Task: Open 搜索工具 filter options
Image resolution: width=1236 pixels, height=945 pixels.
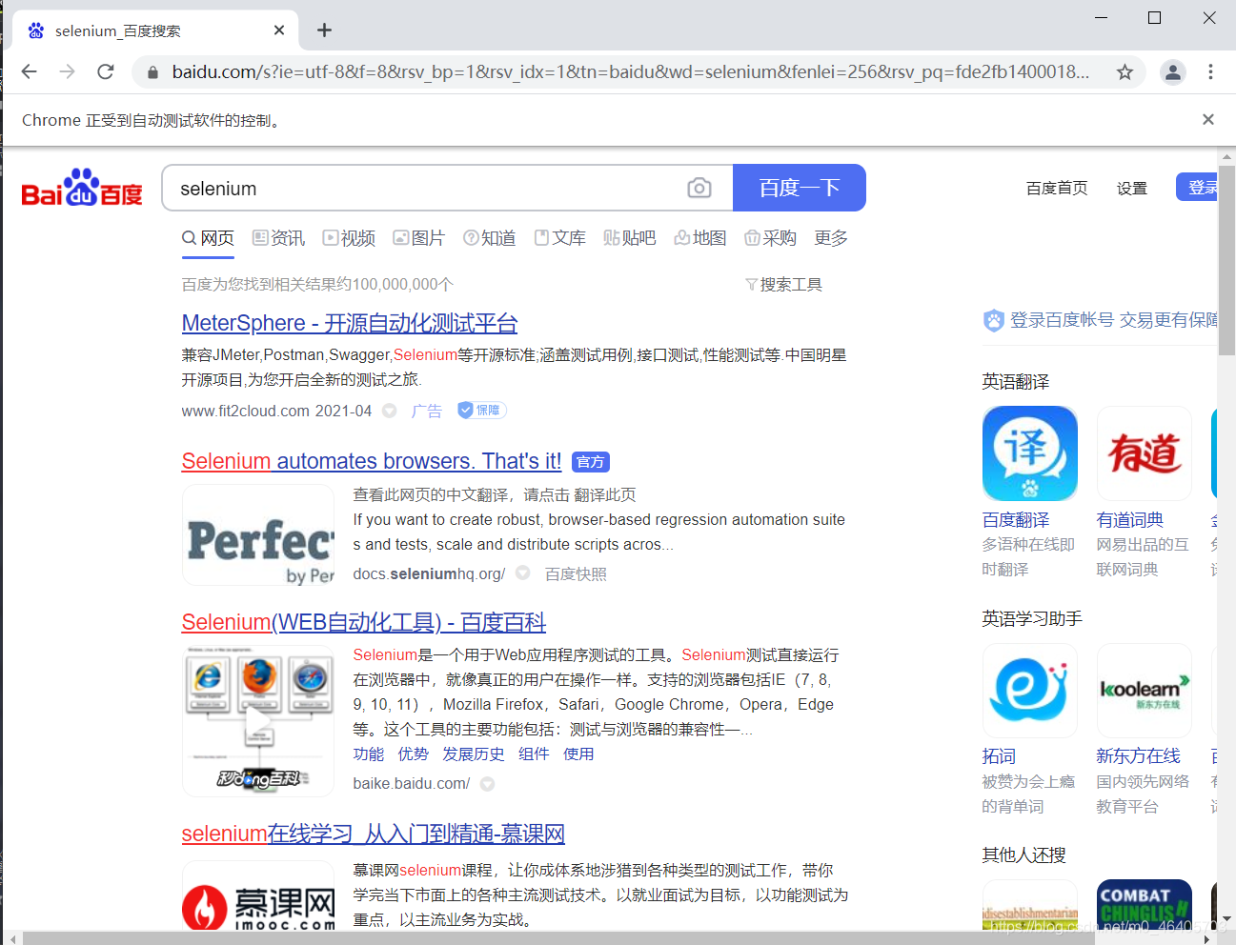Action: pos(783,284)
